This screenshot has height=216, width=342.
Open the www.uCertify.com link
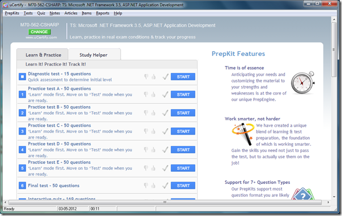point(41,37)
